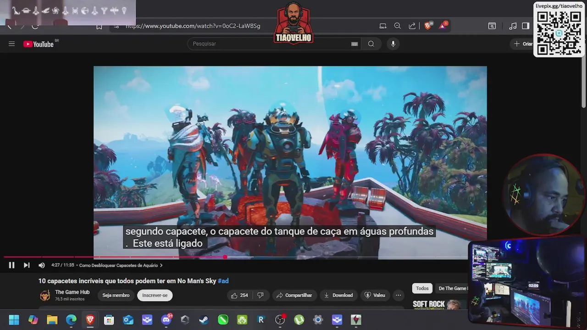Click the Compartilhar share button
This screenshot has height=330, width=587.
tap(294, 296)
